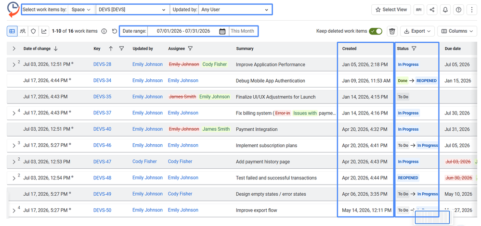The width and height of the screenshot is (481, 226).
Task: Open work item DEVS-35
Action: coord(102,97)
